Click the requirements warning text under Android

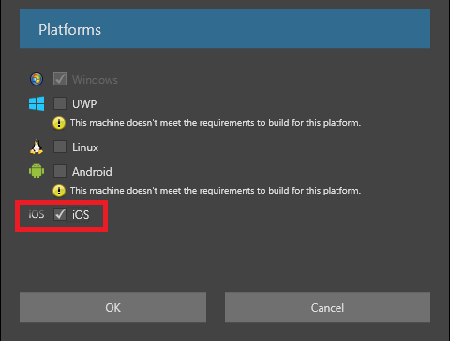click(216, 191)
